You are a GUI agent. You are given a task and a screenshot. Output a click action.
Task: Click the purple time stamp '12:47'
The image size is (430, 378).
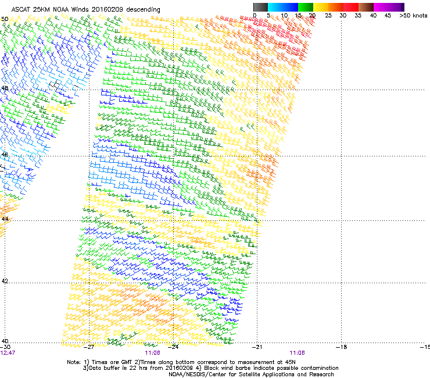click(8, 353)
